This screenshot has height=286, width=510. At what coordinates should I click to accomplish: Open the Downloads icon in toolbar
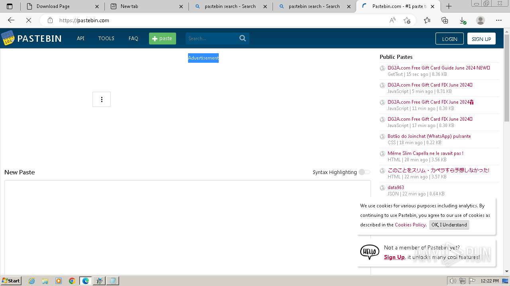pos(463,20)
